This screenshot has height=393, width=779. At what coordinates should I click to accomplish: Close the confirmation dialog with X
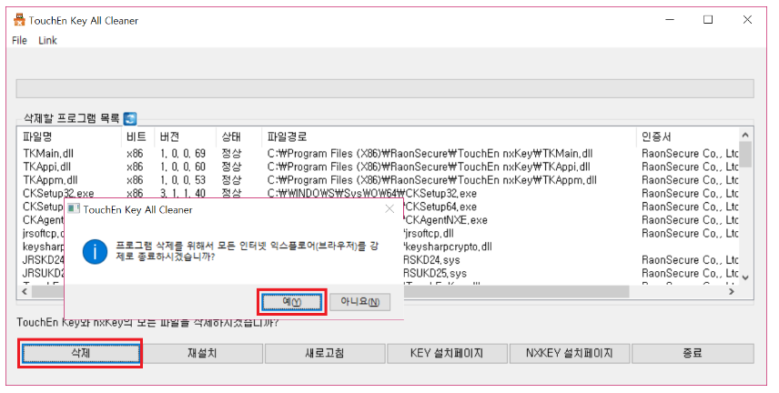click(x=389, y=209)
